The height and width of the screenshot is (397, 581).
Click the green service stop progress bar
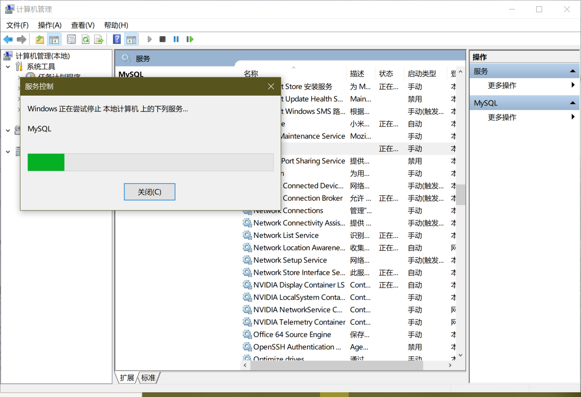point(46,162)
